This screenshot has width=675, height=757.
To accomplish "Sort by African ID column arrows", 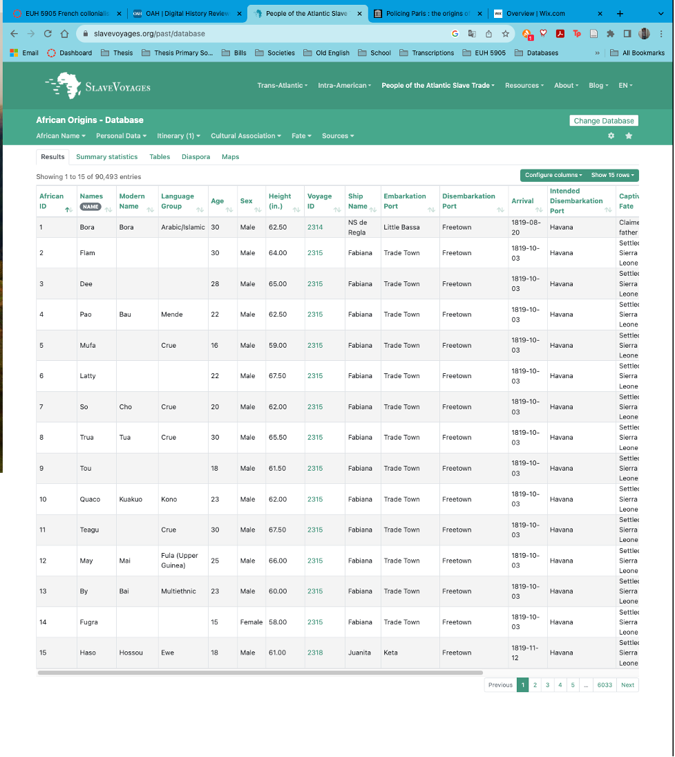I will pyautogui.click(x=69, y=209).
